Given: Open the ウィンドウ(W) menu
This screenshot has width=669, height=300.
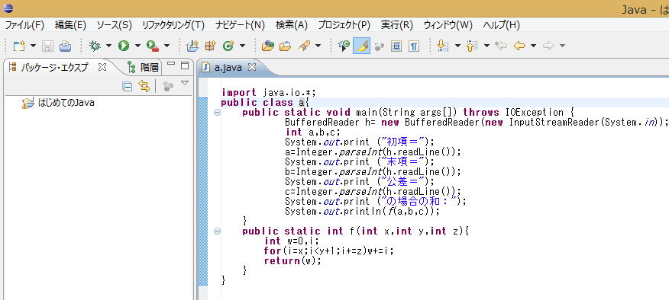Looking at the screenshot, I should click(x=448, y=25).
